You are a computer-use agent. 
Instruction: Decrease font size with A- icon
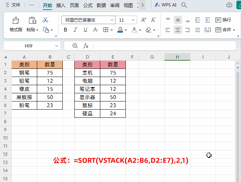click(x=153, y=20)
